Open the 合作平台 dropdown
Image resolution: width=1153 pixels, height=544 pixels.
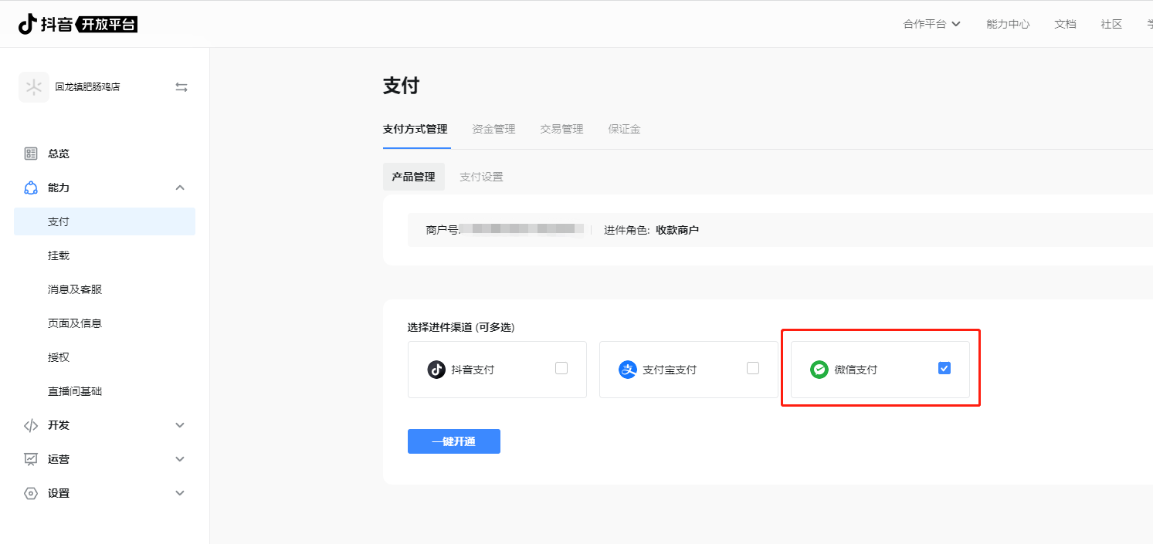(932, 24)
